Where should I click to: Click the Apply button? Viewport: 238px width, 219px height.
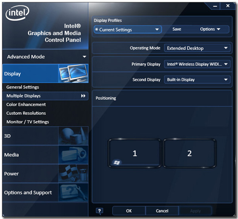[195, 211]
